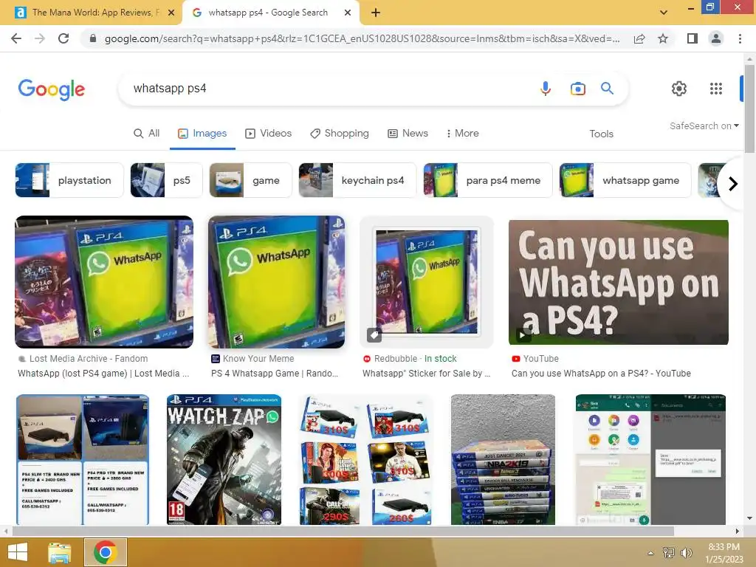Go back with the browser back arrow

pos(16,38)
